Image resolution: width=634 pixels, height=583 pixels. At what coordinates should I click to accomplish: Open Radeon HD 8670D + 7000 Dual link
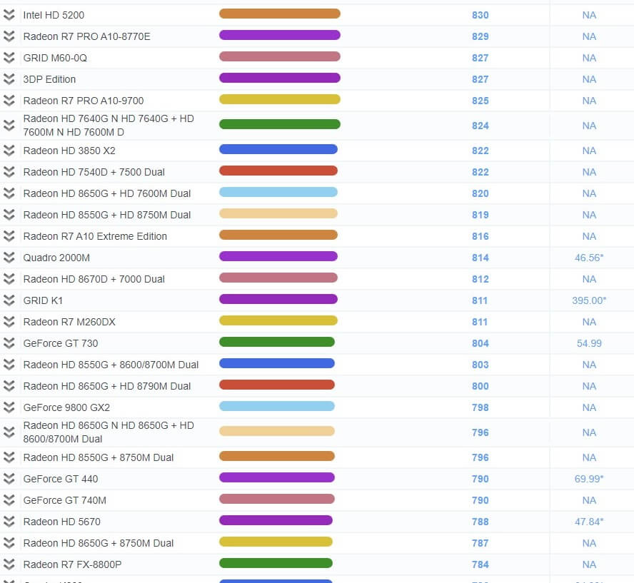[94, 279]
